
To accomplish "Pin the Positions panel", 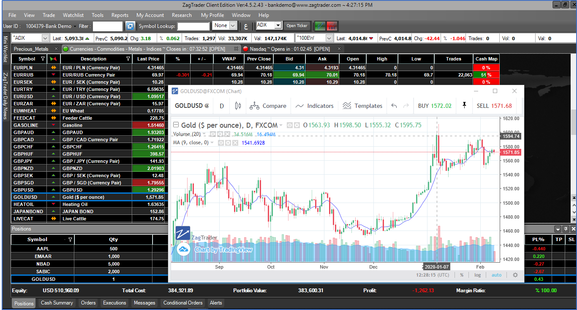I will point(566,229).
